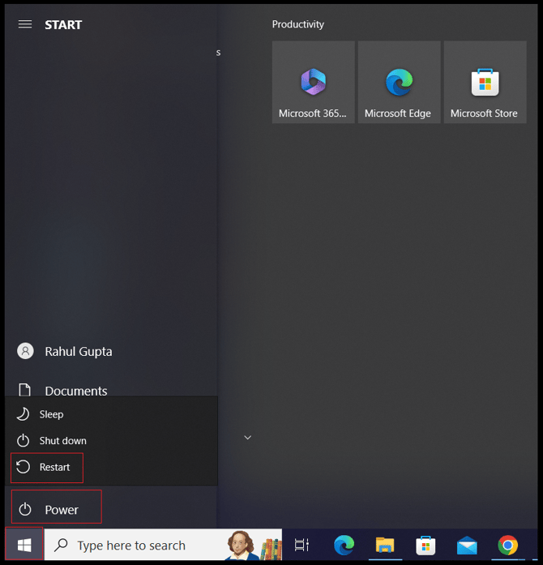
Task: Open the Microsoft Store tile
Action: [485, 83]
